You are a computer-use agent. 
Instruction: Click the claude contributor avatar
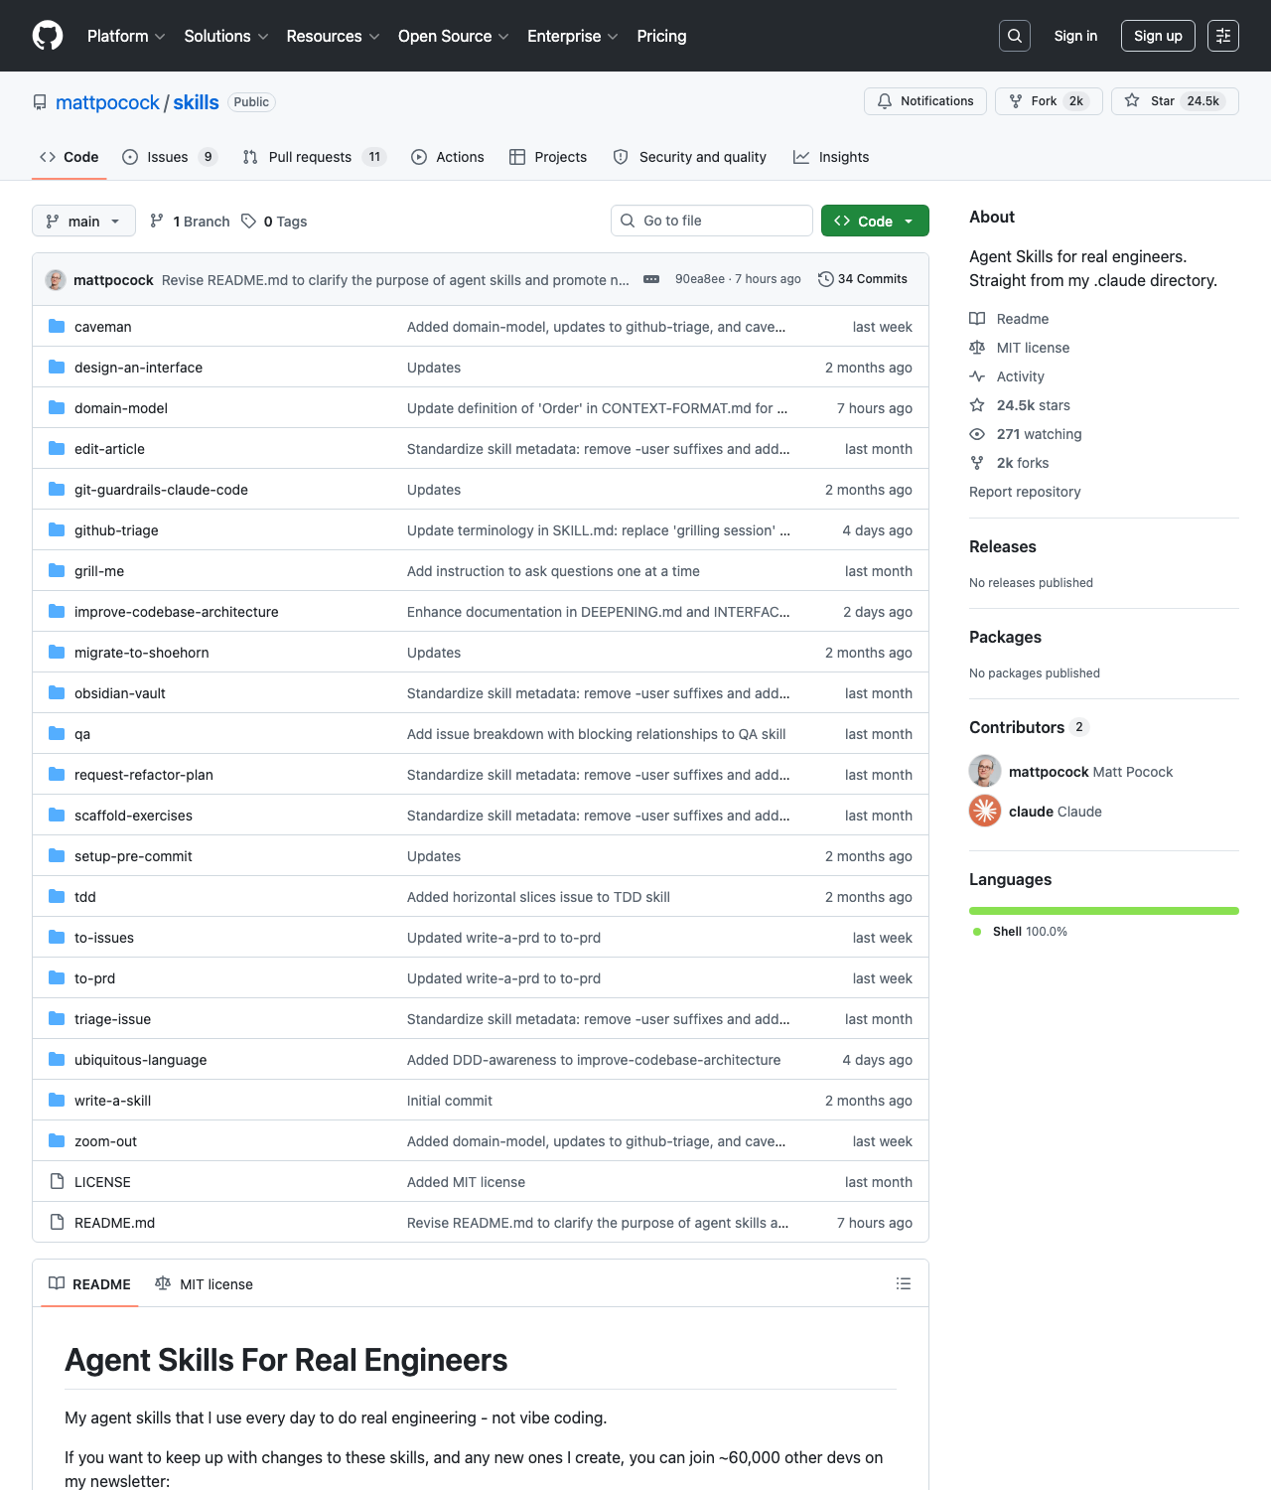(985, 812)
